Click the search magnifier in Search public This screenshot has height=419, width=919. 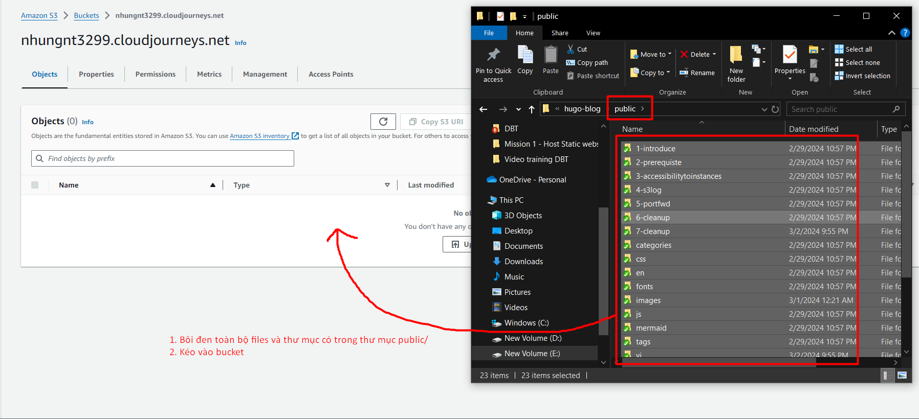coord(896,109)
